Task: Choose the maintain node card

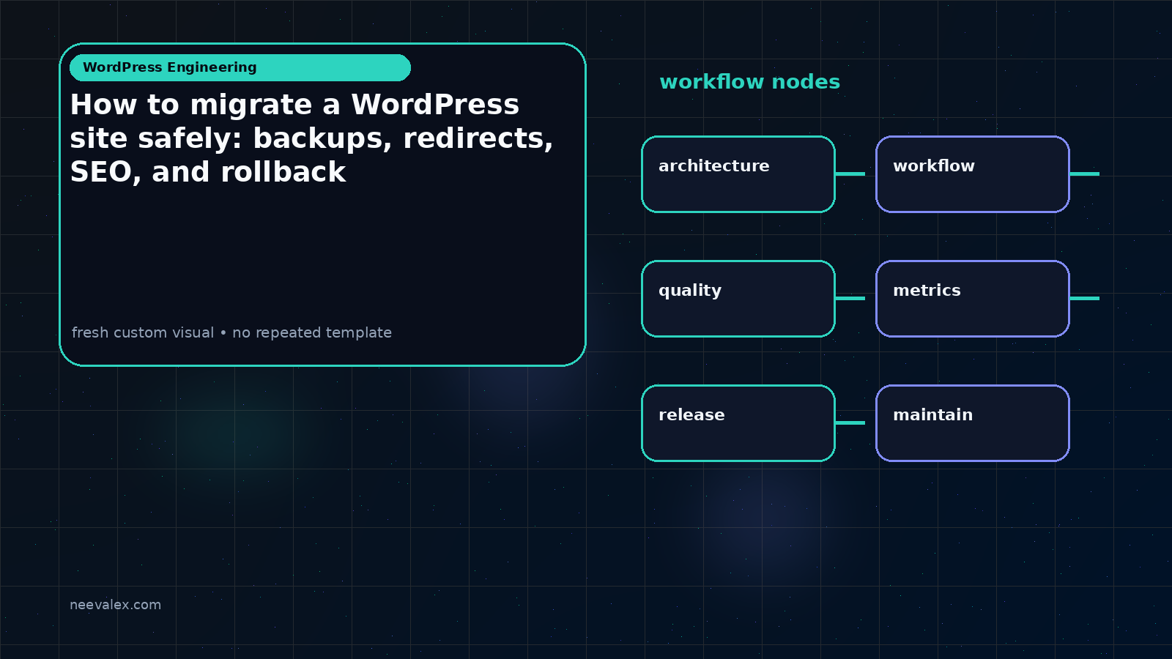Action: (x=973, y=423)
